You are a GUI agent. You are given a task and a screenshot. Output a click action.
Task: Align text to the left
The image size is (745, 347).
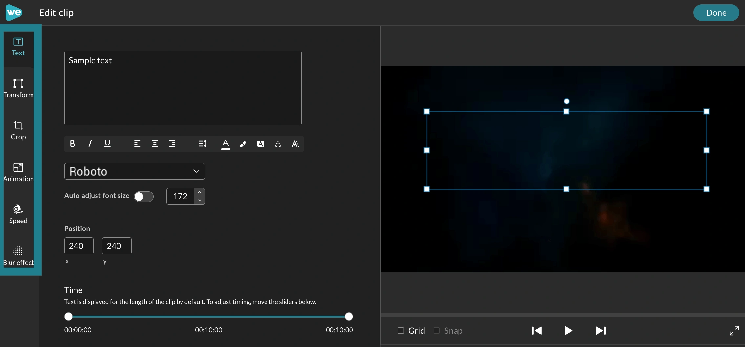pos(137,144)
